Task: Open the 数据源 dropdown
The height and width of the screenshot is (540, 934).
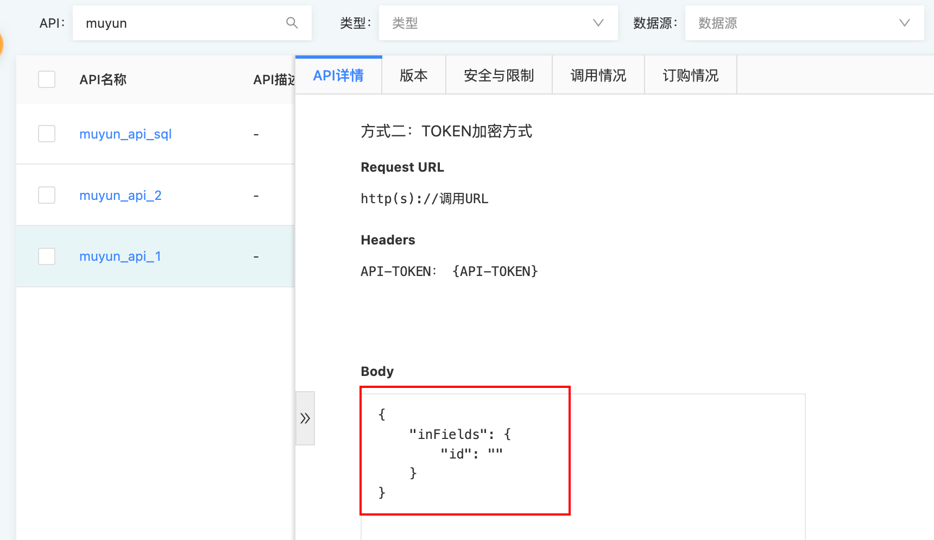Action: [805, 23]
